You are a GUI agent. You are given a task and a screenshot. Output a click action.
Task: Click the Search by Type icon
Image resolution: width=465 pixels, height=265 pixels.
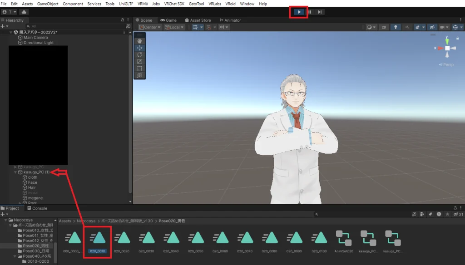pyautogui.click(x=422, y=214)
